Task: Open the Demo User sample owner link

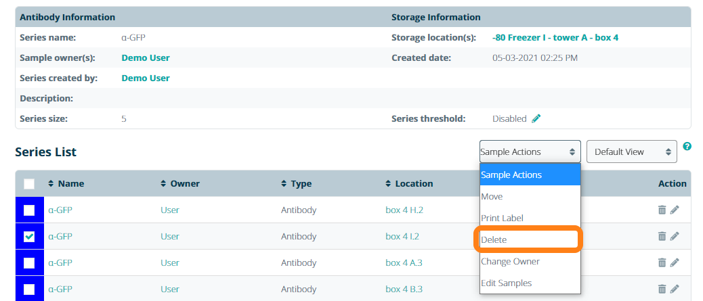Action: coord(146,57)
